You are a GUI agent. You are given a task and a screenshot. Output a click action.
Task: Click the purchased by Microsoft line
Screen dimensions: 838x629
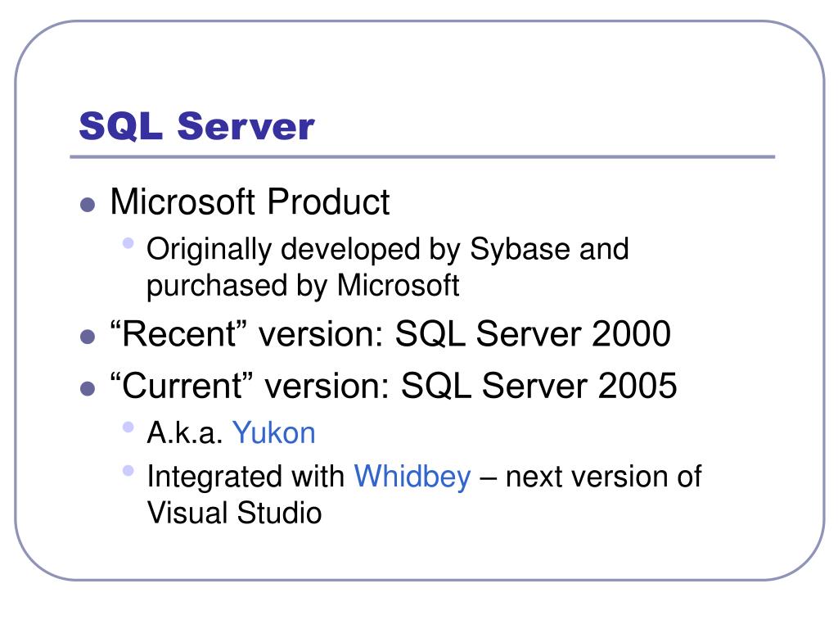(303, 286)
